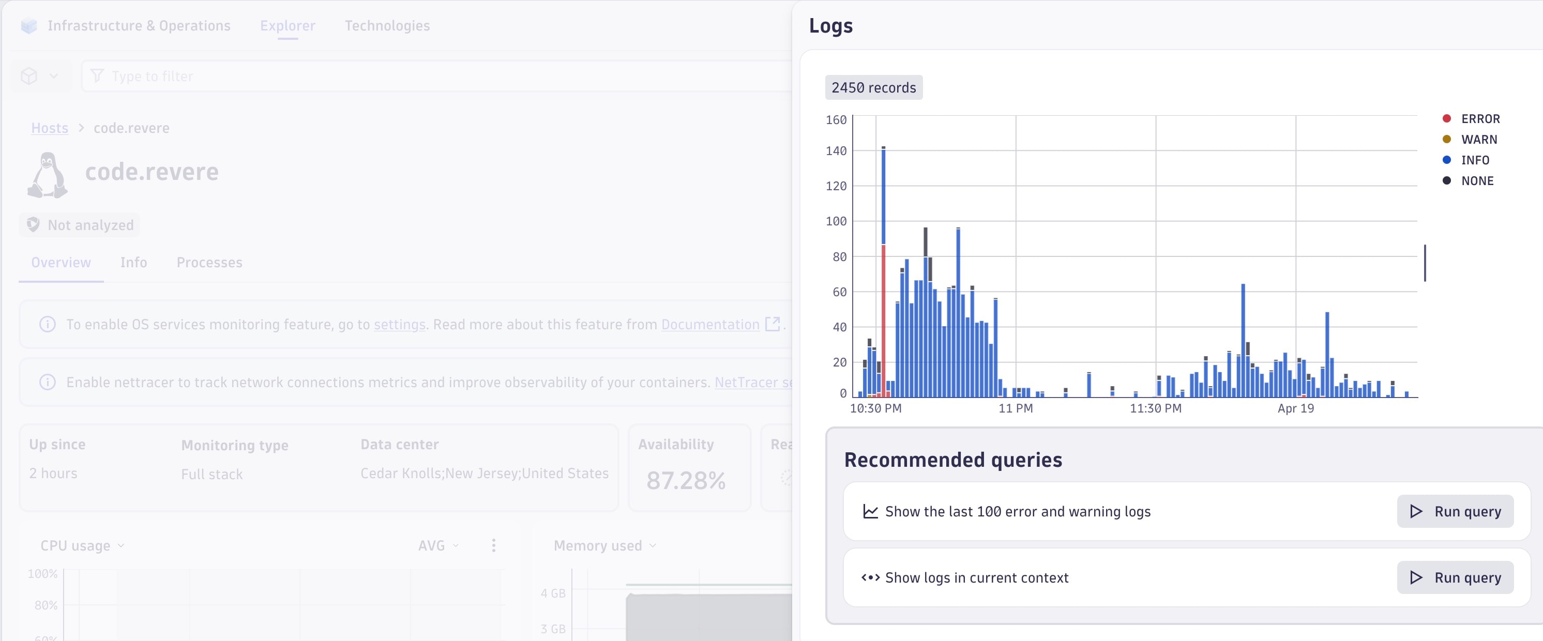Click the entity type cube icon
This screenshot has height=641, width=1543.
pyautogui.click(x=29, y=76)
